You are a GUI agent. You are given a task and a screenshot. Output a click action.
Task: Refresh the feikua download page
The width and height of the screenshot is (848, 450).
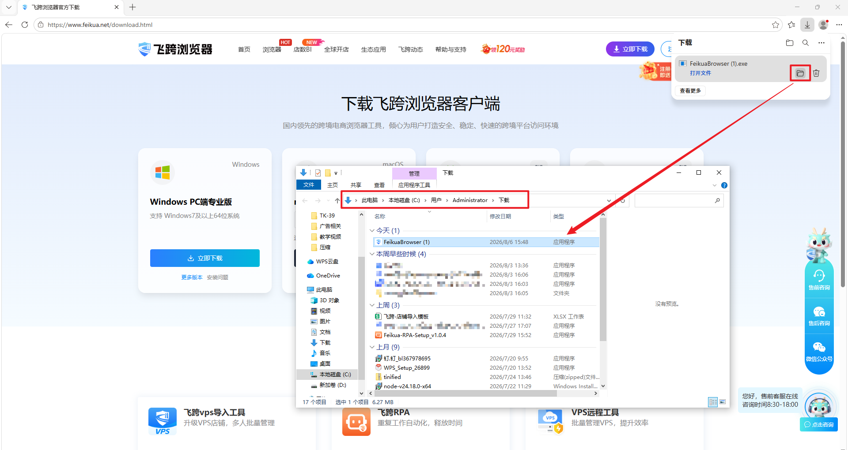tap(25, 25)
